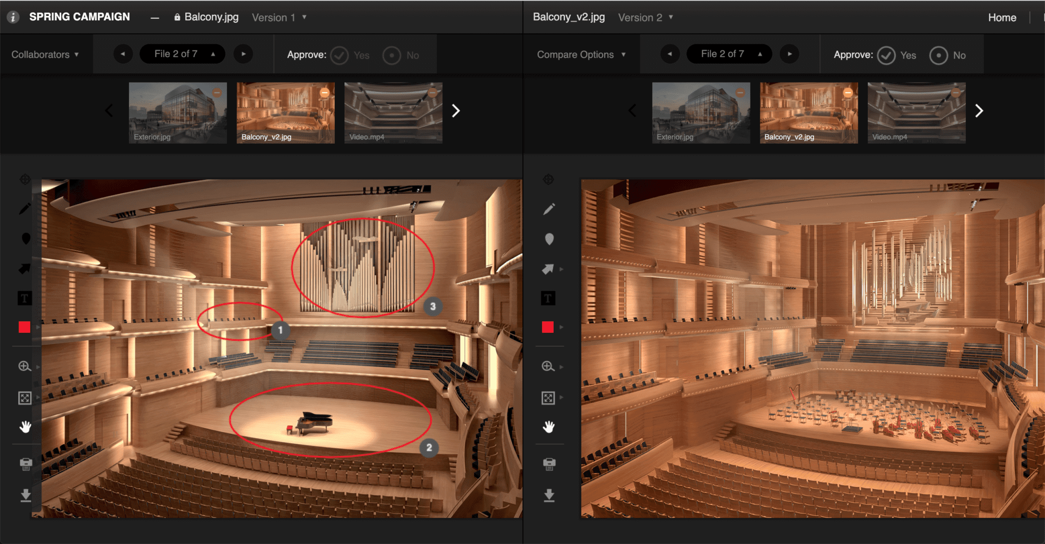The width and height of the screenshot is (1045, 544).
Task: Select the pencil draw tool in right panel
Action: click(549, 209)
